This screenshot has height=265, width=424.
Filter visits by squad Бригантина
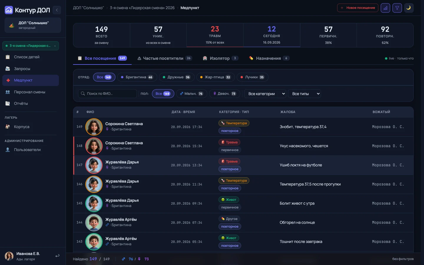click(137, 77)
